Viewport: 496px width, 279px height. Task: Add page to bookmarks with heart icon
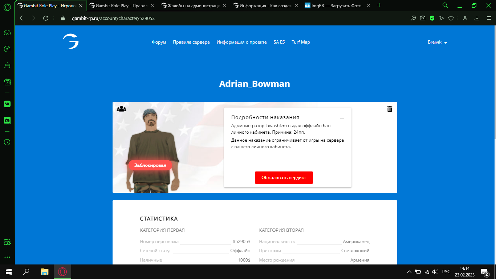(451, 18)
